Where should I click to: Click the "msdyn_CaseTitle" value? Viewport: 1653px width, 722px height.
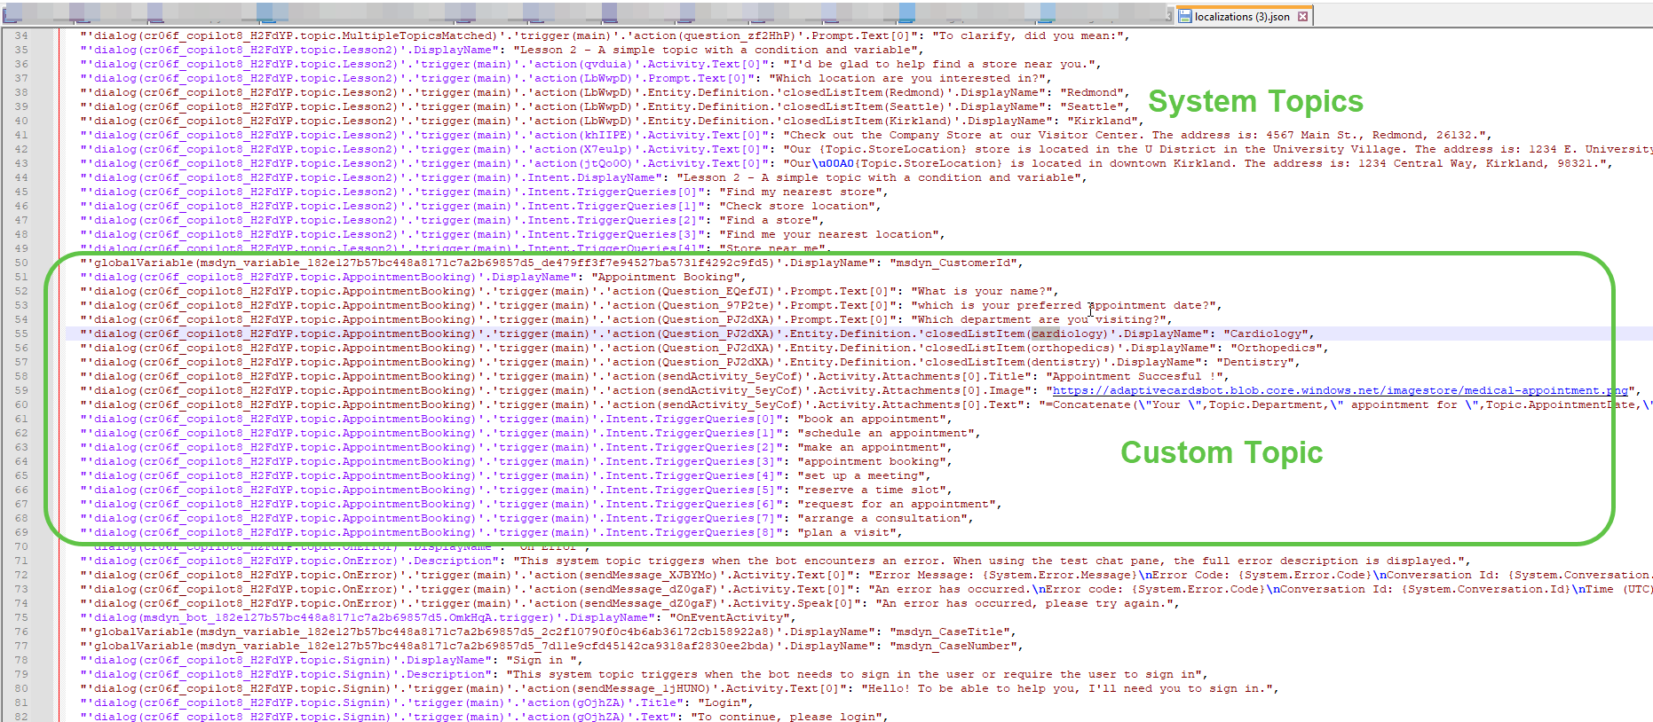pos(950,632)
